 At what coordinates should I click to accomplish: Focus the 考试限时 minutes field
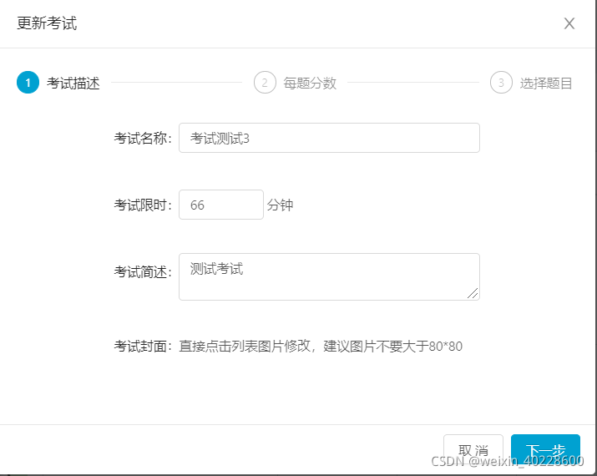click(x=221, y=205)
